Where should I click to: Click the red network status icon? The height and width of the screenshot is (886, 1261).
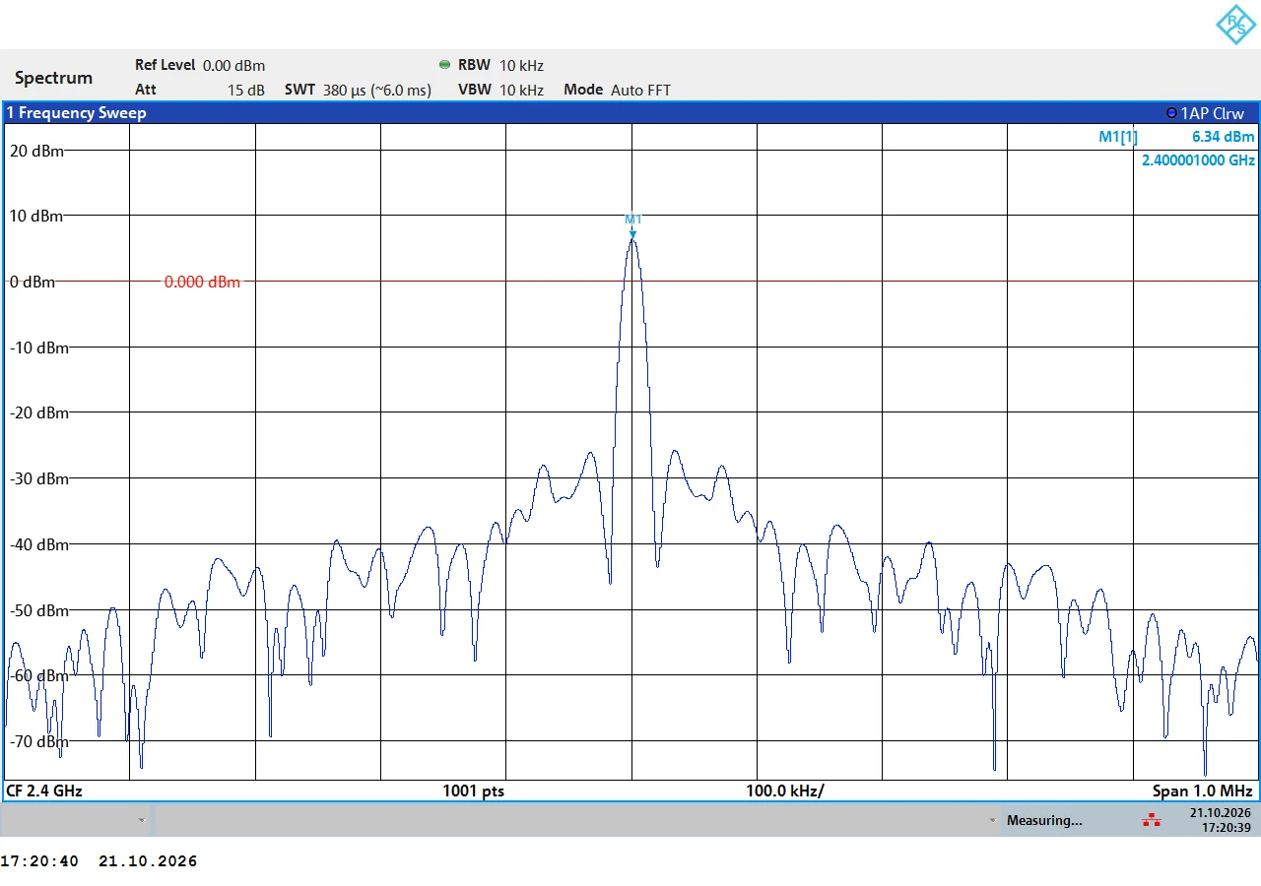[x=1151, y=820]
